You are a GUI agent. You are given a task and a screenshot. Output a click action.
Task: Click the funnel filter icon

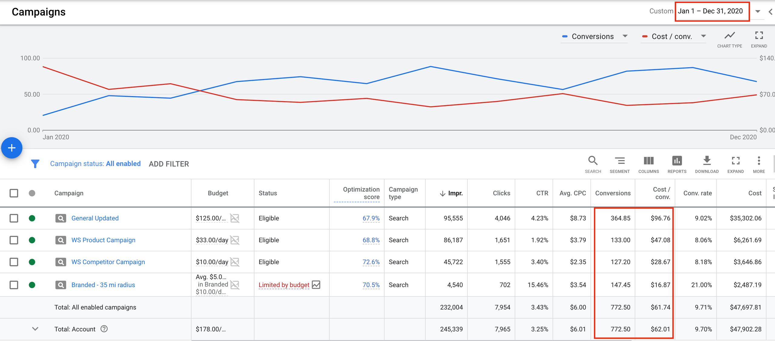(x=35, y=164)
